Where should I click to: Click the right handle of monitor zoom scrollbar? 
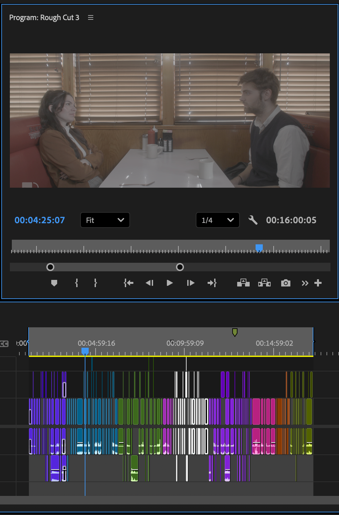[180, 267]
